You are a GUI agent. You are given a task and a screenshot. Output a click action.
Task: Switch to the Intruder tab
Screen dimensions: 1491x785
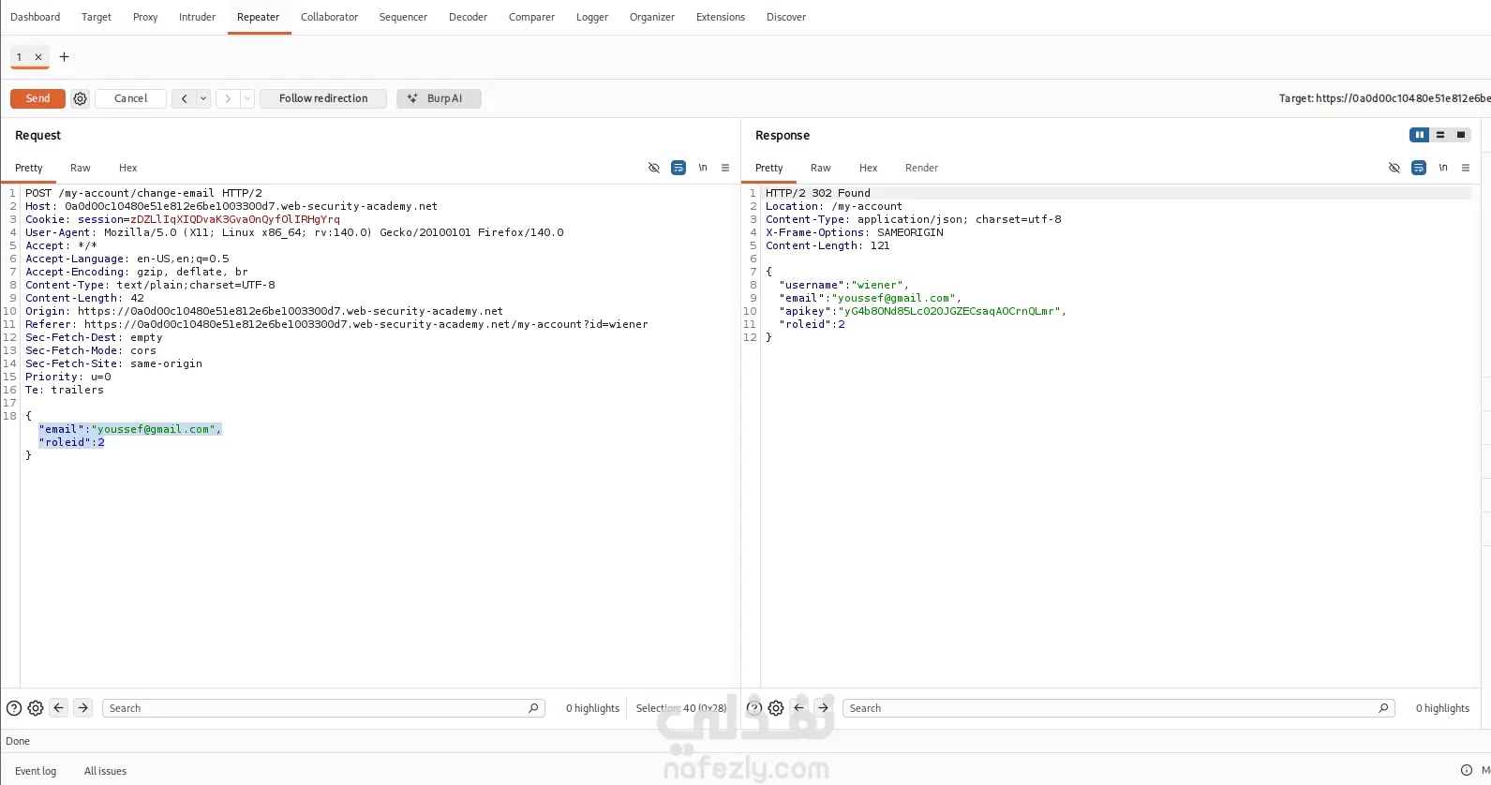click(x=197, y=17)
